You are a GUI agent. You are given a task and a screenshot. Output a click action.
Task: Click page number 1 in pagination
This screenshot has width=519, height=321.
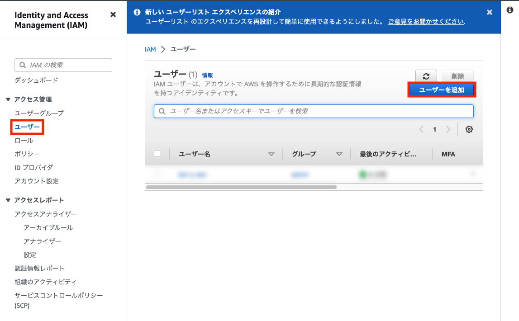(x=434, y=129)
